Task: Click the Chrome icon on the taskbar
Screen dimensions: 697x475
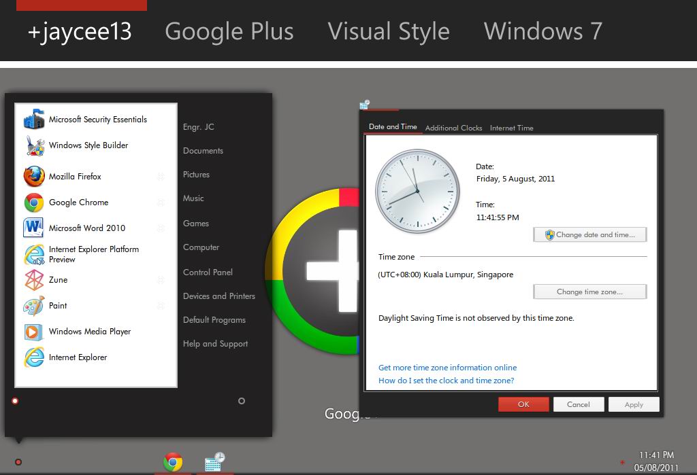Action: (x=173, y=462)
